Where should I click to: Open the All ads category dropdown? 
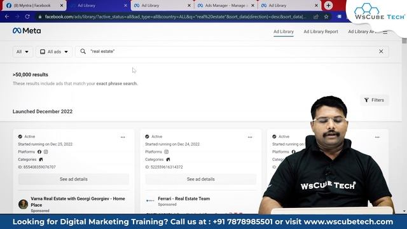pos(54,52)
